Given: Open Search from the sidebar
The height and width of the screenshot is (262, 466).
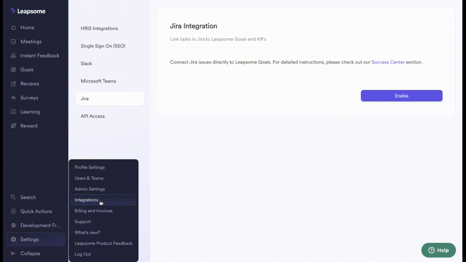Looking at the screenshot, I should 28,197.
